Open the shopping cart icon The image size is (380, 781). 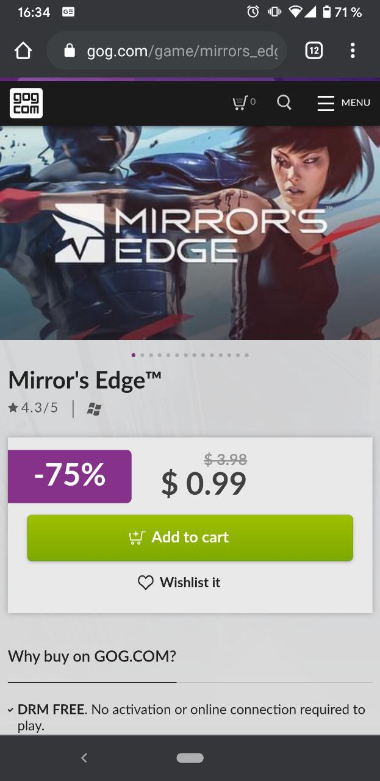coord(244,103)
